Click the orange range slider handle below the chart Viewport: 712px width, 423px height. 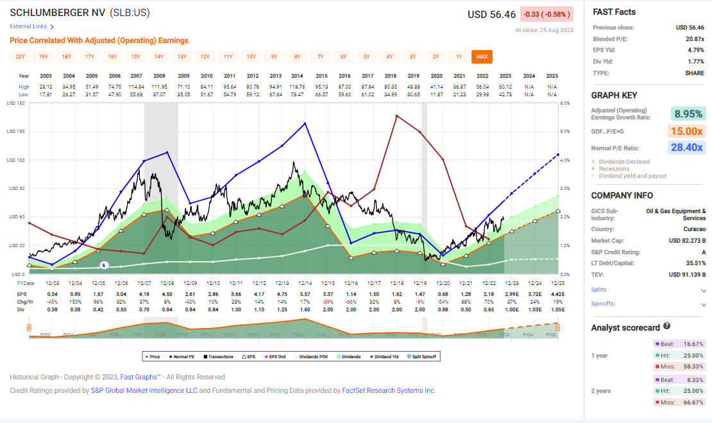(28, 327)
